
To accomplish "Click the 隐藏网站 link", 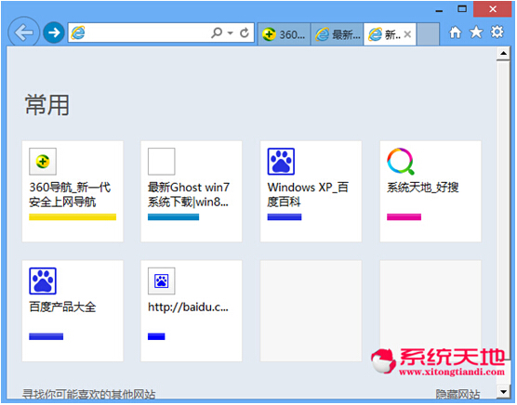I will pos(457,394).
